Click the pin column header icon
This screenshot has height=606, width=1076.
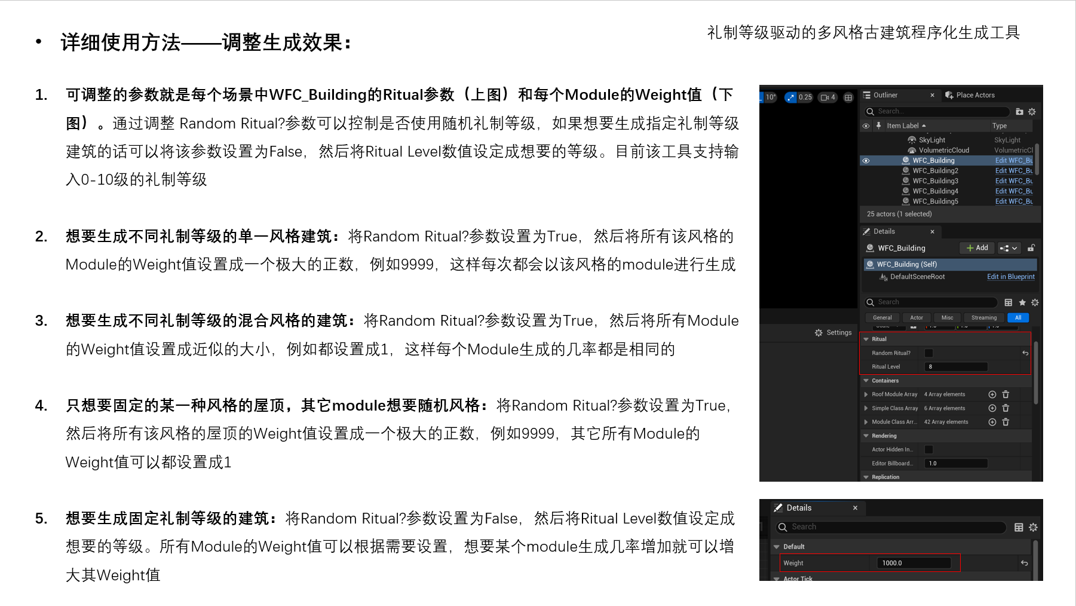pyautogui.click(x=878, y=126)
